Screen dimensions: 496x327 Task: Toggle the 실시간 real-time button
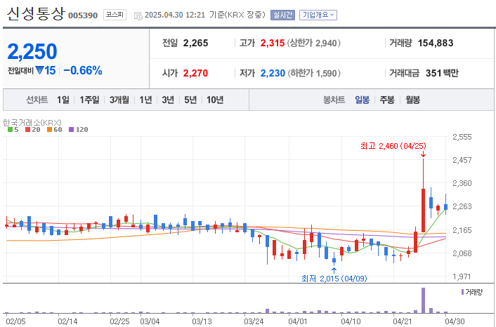(x=282, y=15)
